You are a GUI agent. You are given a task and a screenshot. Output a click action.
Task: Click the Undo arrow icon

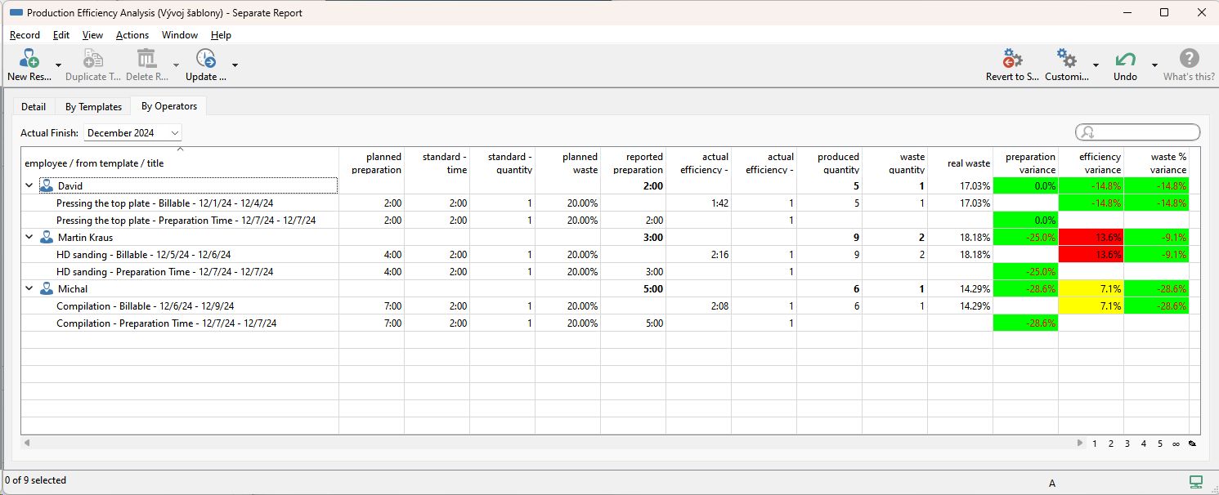[x=1125, y=60]
